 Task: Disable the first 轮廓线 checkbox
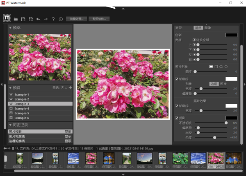pyautogui.click(x=177, y=79)
